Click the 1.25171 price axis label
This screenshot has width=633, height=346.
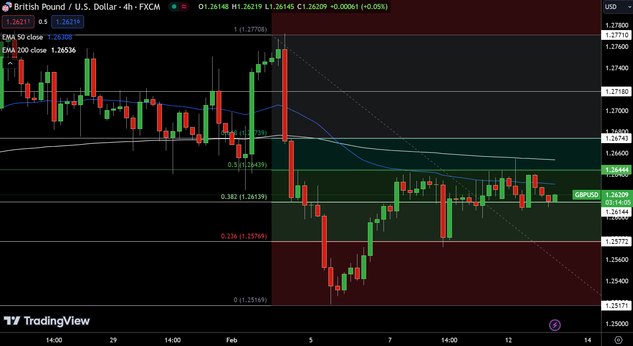[x=617, y=305]
